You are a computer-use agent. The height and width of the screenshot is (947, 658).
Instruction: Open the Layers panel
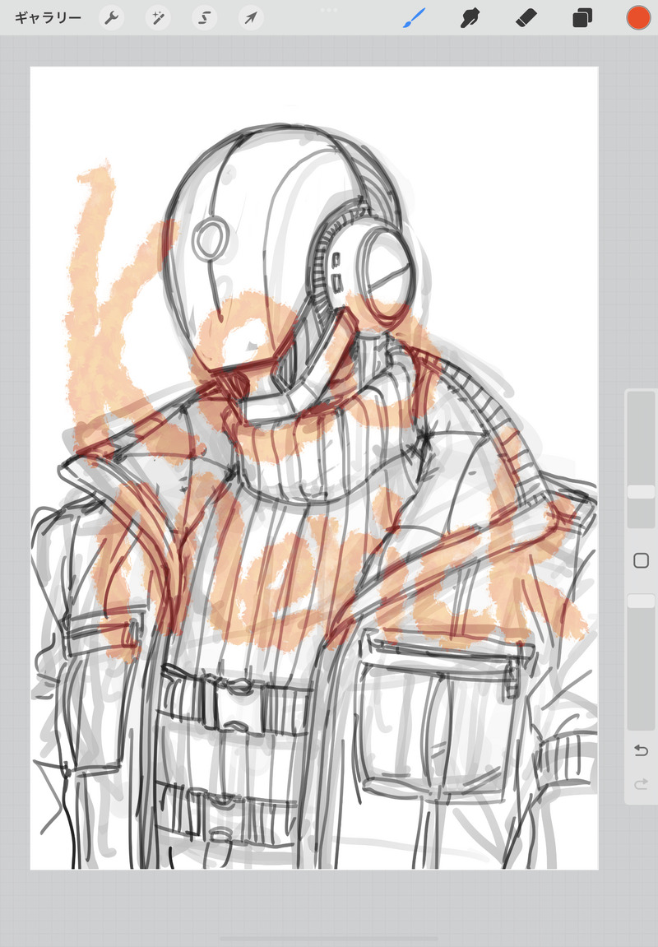[x=582, y=18]
